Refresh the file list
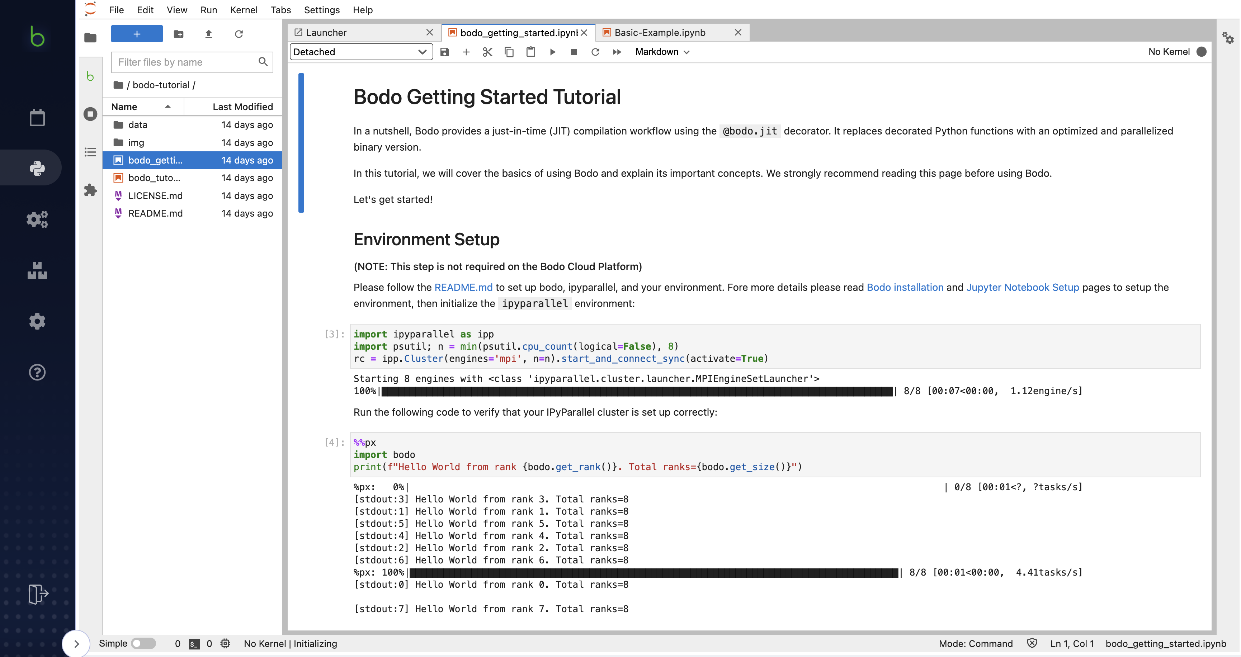 (239, 34)
